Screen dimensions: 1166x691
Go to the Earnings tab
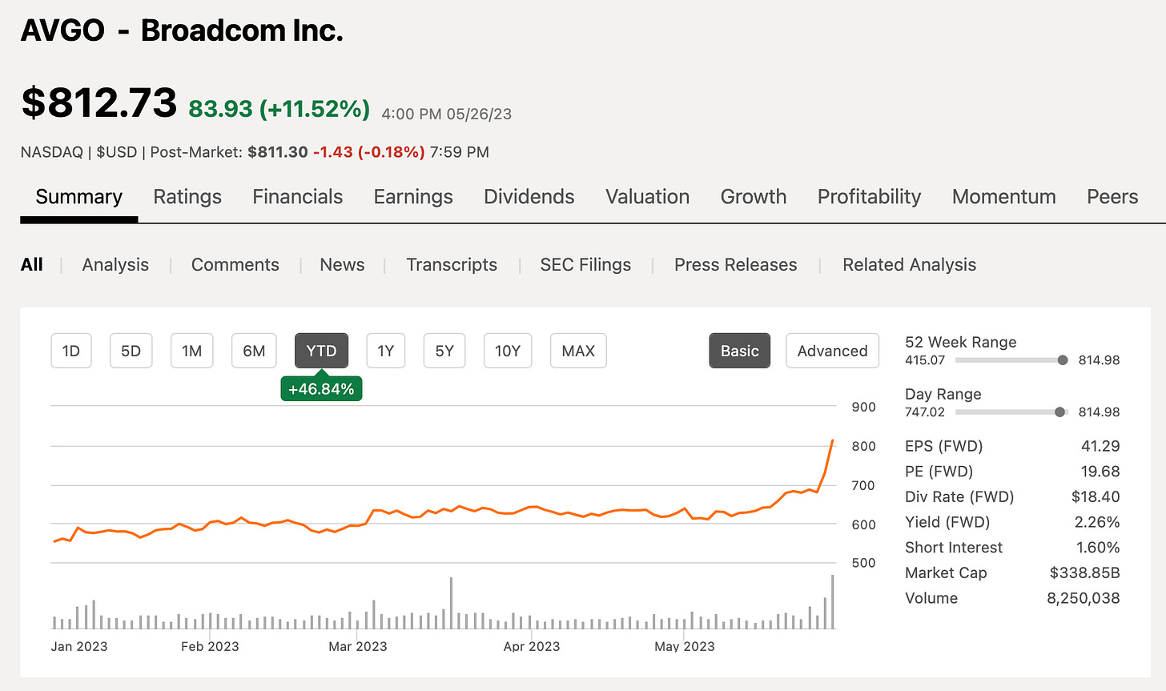pos(413,197)
